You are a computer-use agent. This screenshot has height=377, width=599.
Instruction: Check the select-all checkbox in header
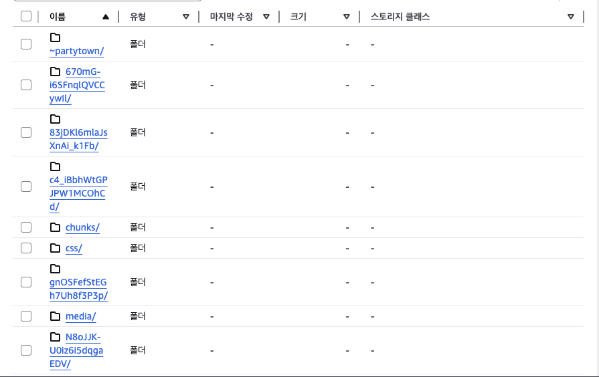pos(26,17)
